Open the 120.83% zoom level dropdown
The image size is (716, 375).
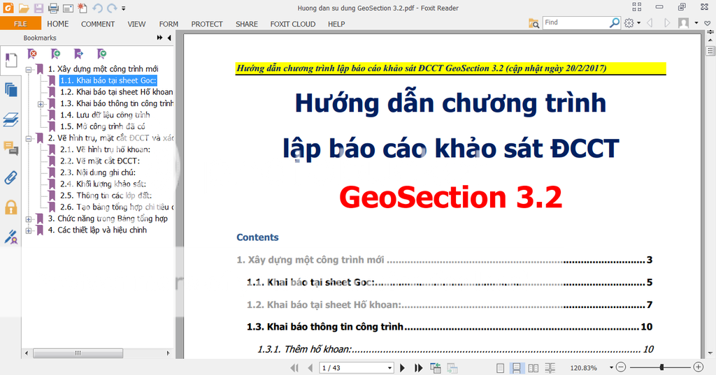click(611, 368)
